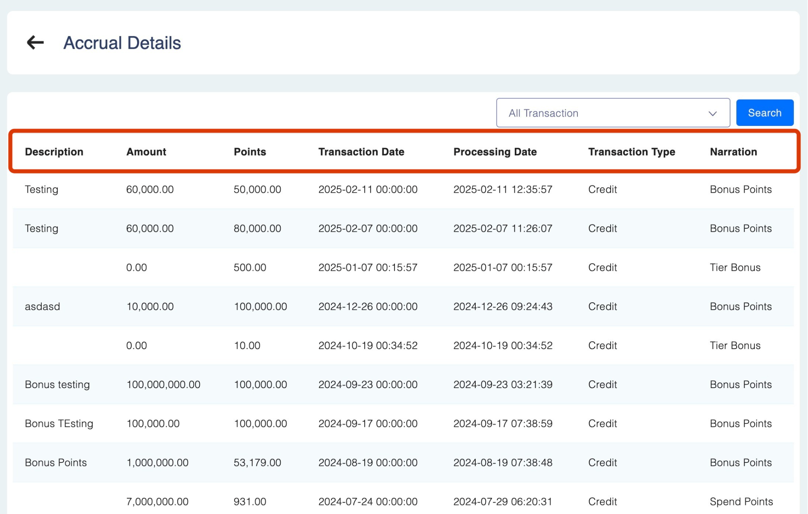Click the dropdown chevron arrow
This screenshot has width=808, height=514.
click(712, 114)
